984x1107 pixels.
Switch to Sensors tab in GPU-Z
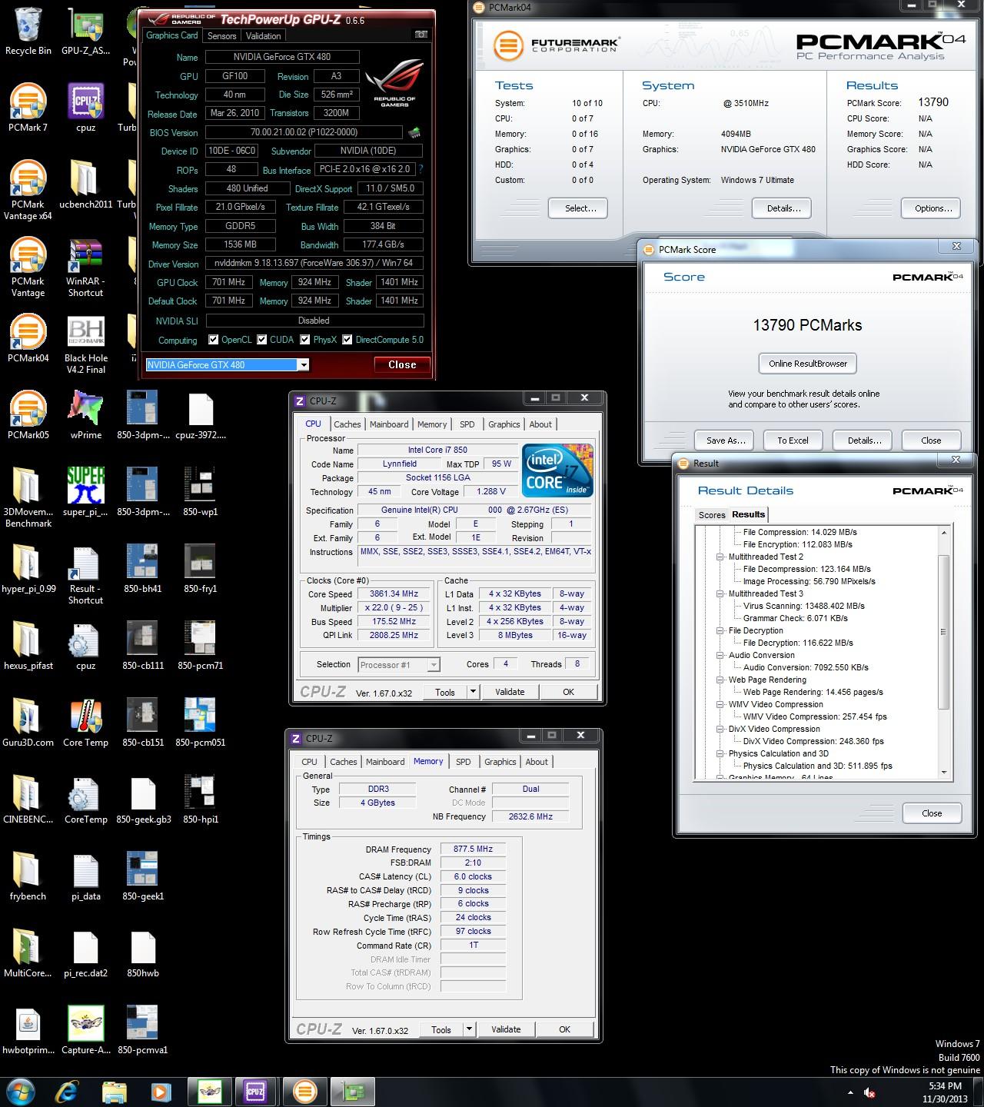click(221, 36)
